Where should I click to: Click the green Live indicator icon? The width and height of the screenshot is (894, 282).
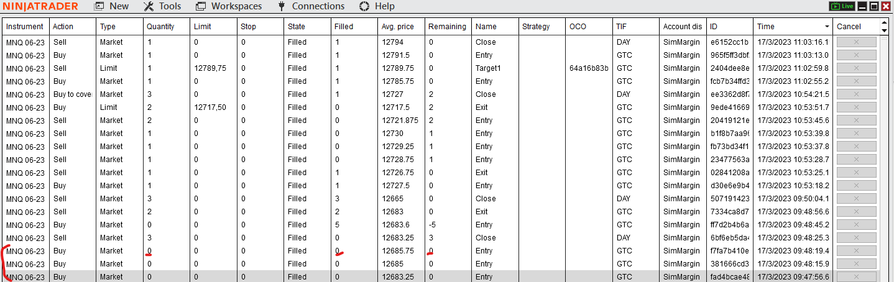[842, 6]
